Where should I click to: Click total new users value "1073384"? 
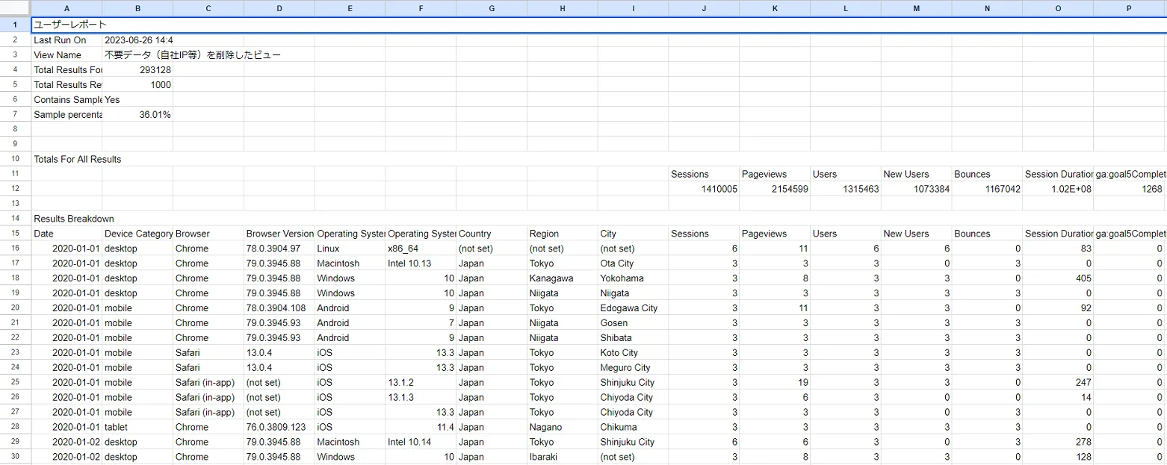[x=916, y=189]
